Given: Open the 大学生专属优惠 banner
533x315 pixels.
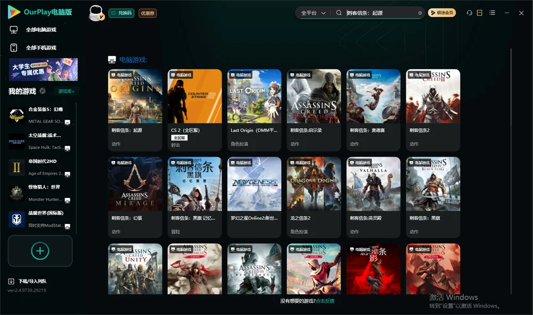Looking at the screenshot, I should click(43, 70).
